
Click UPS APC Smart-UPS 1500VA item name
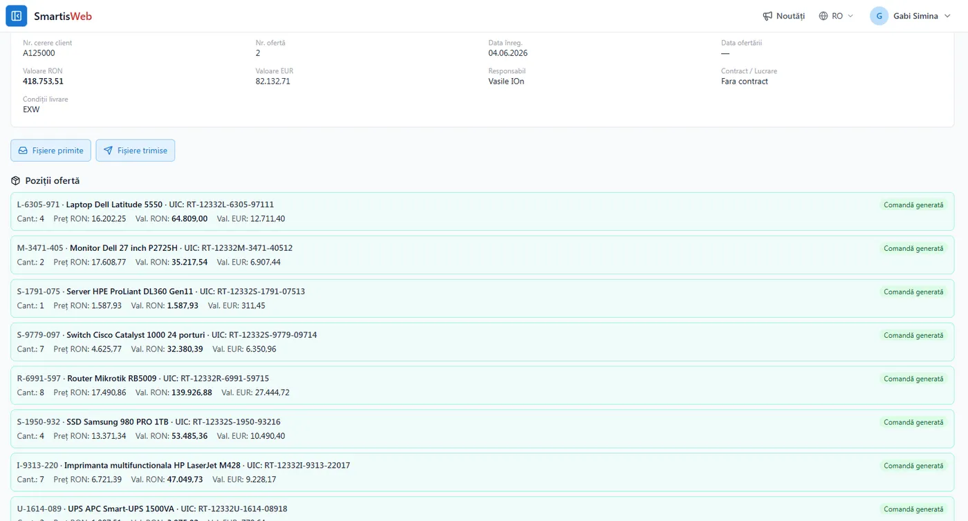coord(121,509)
